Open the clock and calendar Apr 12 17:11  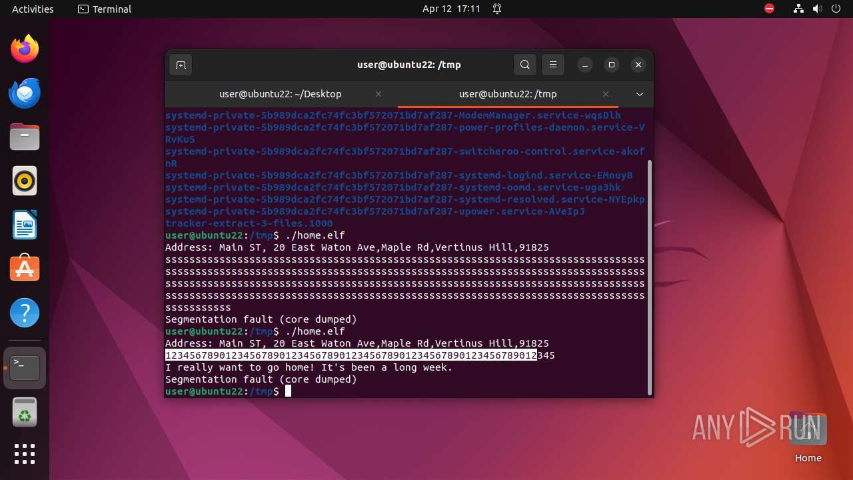click(451, 9)
